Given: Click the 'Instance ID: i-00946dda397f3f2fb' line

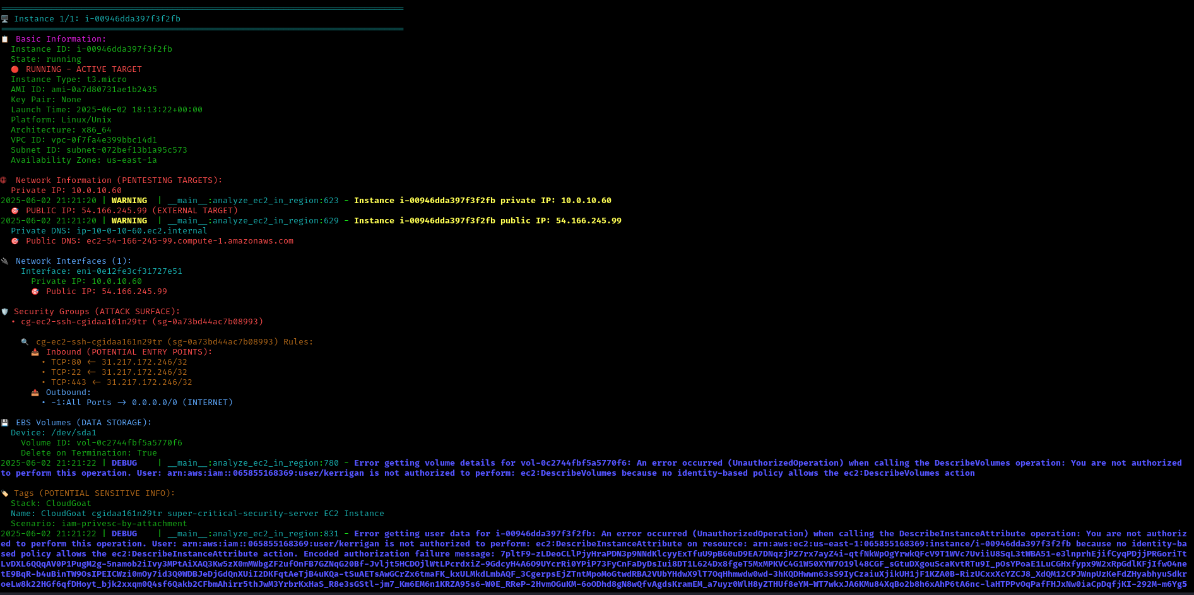Looking at the screenshot, I should pos(92,49).
